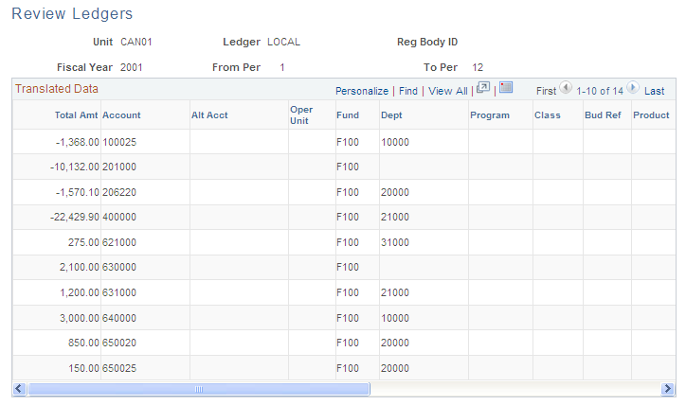Image resolution: width=686 pixels, height=405 pixels.
Task: Sort by Fund column header
Action: 348,115
